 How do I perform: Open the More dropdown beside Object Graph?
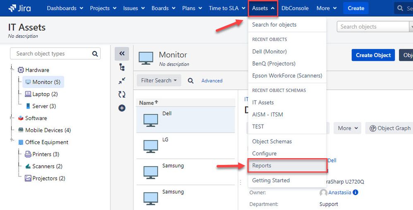pyautogui.click(x=348, y=128)
